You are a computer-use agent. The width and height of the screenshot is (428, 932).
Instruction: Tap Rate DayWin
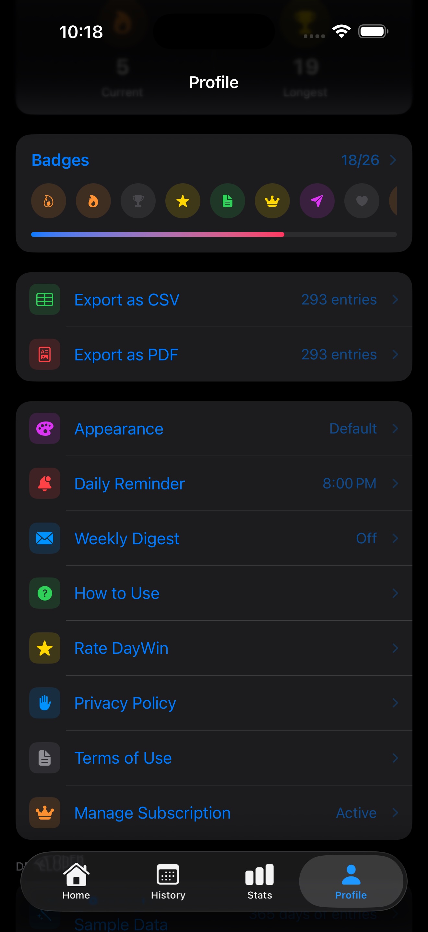121,648
